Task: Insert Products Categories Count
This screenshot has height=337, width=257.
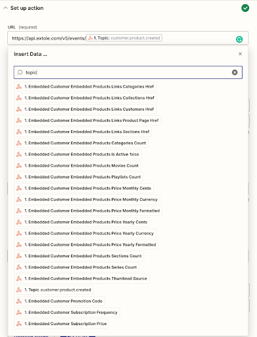Action: (x=81, y=143)
